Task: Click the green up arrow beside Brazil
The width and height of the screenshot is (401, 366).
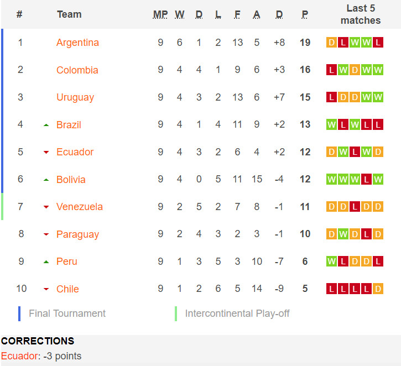Action: coord(46,126)
